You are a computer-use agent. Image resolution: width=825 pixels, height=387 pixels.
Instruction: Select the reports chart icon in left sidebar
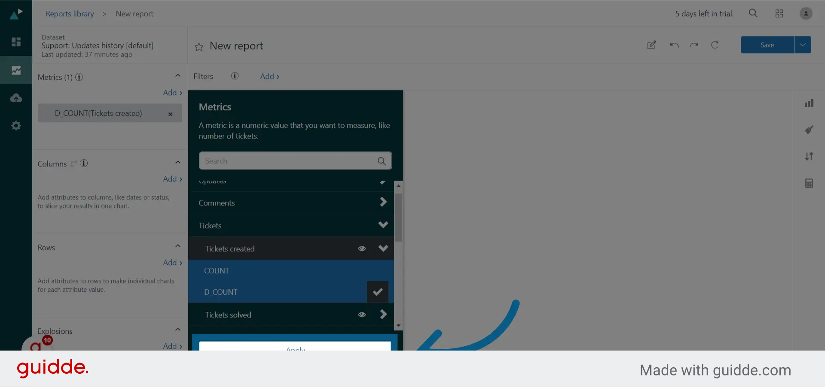(x=16, y=70)
